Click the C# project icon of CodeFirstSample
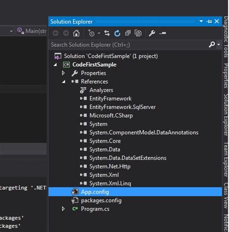 coord(66,64)
